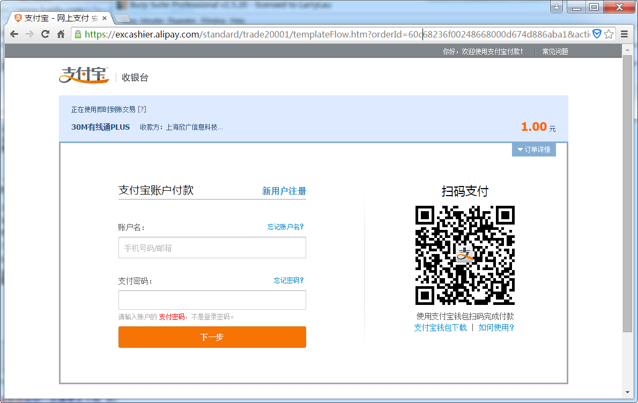The image size is (638, 403).
Task: Reload the Alipay page
Action: click(x=45, y=34)
